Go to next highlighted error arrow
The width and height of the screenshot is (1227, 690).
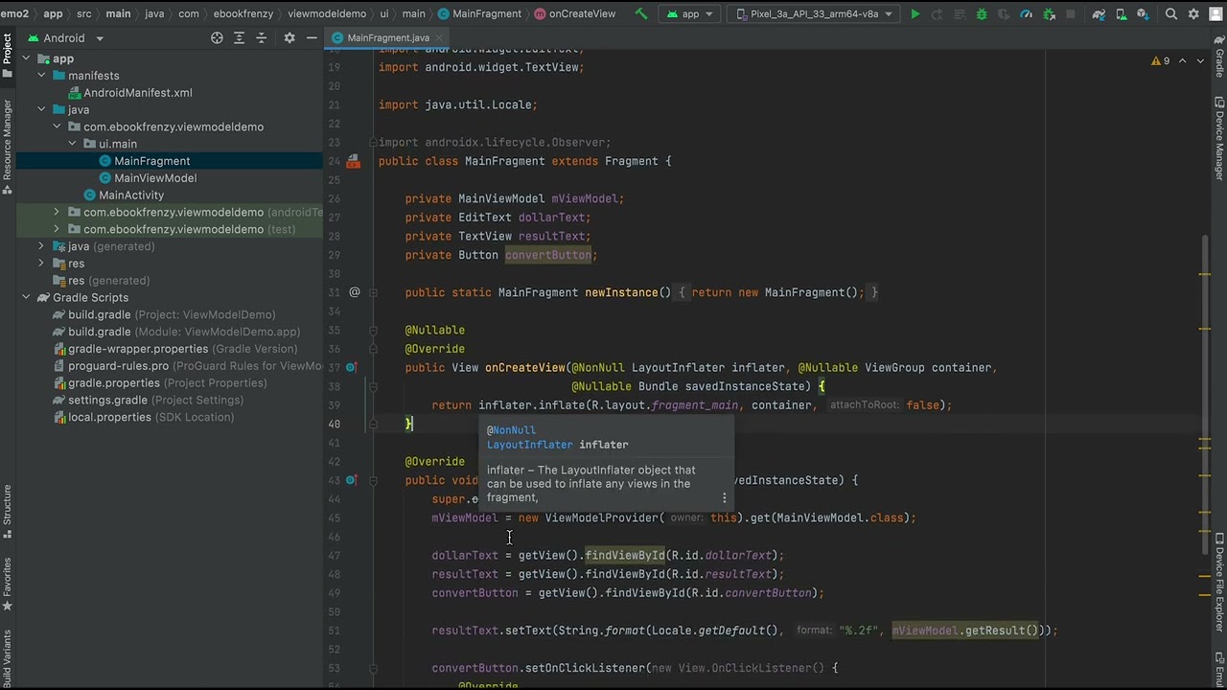(1199, 60)
